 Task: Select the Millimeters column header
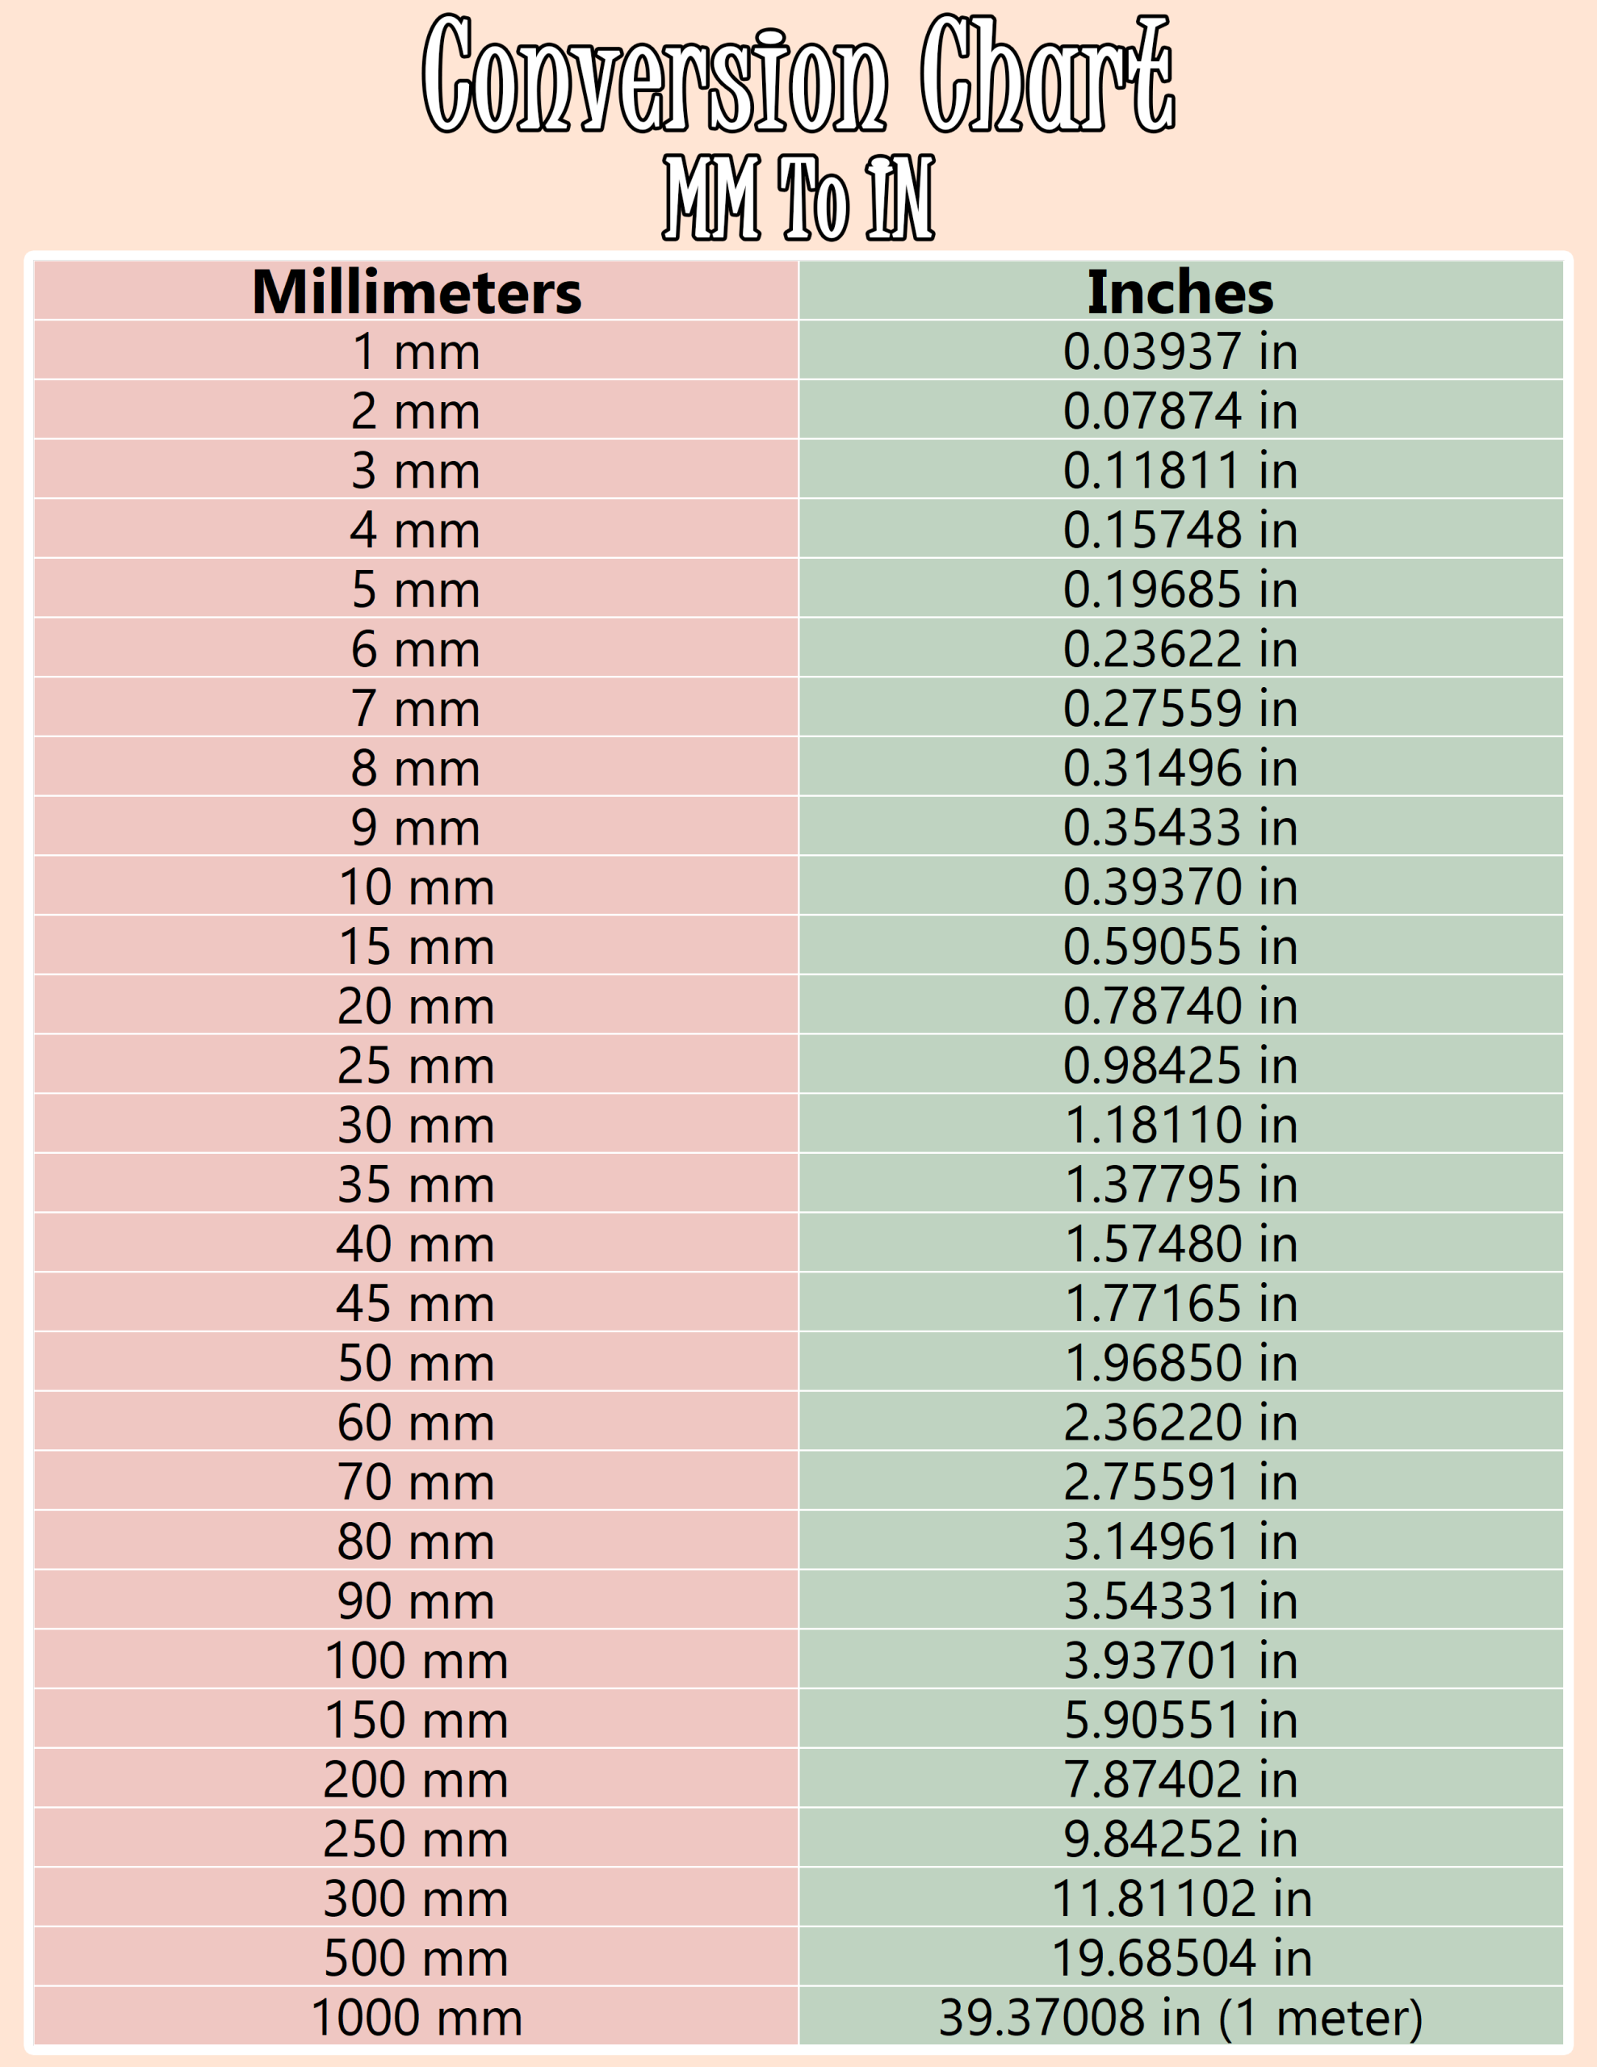417,291
